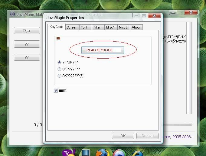The height and width of the screenshot is (156, 206).
Task: Toggle the checked checkbox below the group box
Action: click(x=56, y=90)
